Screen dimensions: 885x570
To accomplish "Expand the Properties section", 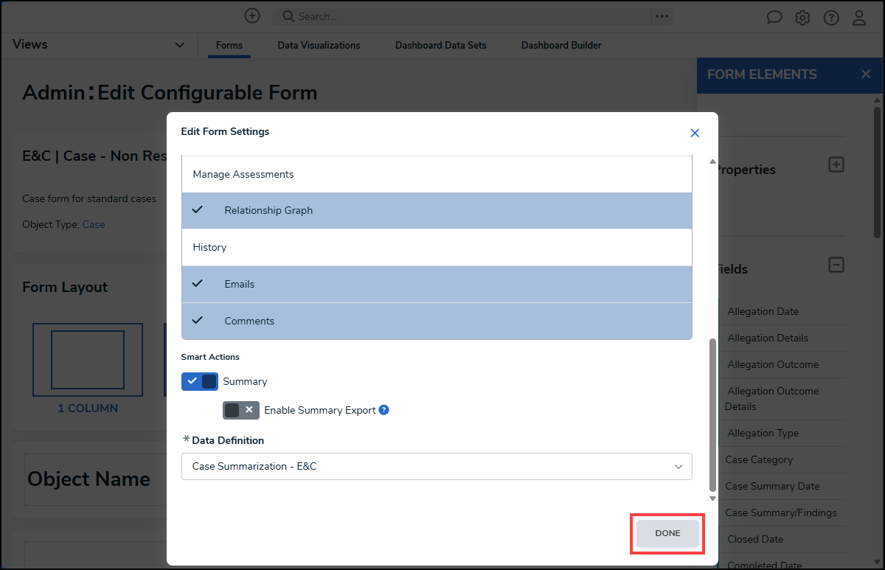I will pyautogui.click(x=836, y=164).
